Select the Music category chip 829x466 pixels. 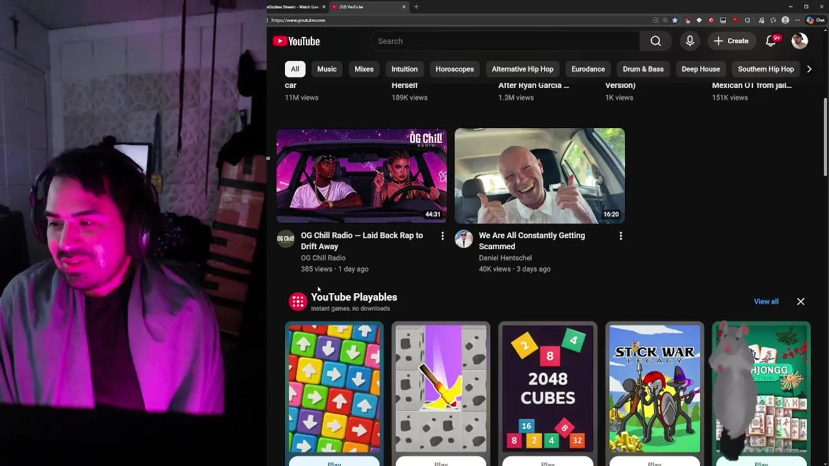[x=326, y=69]
